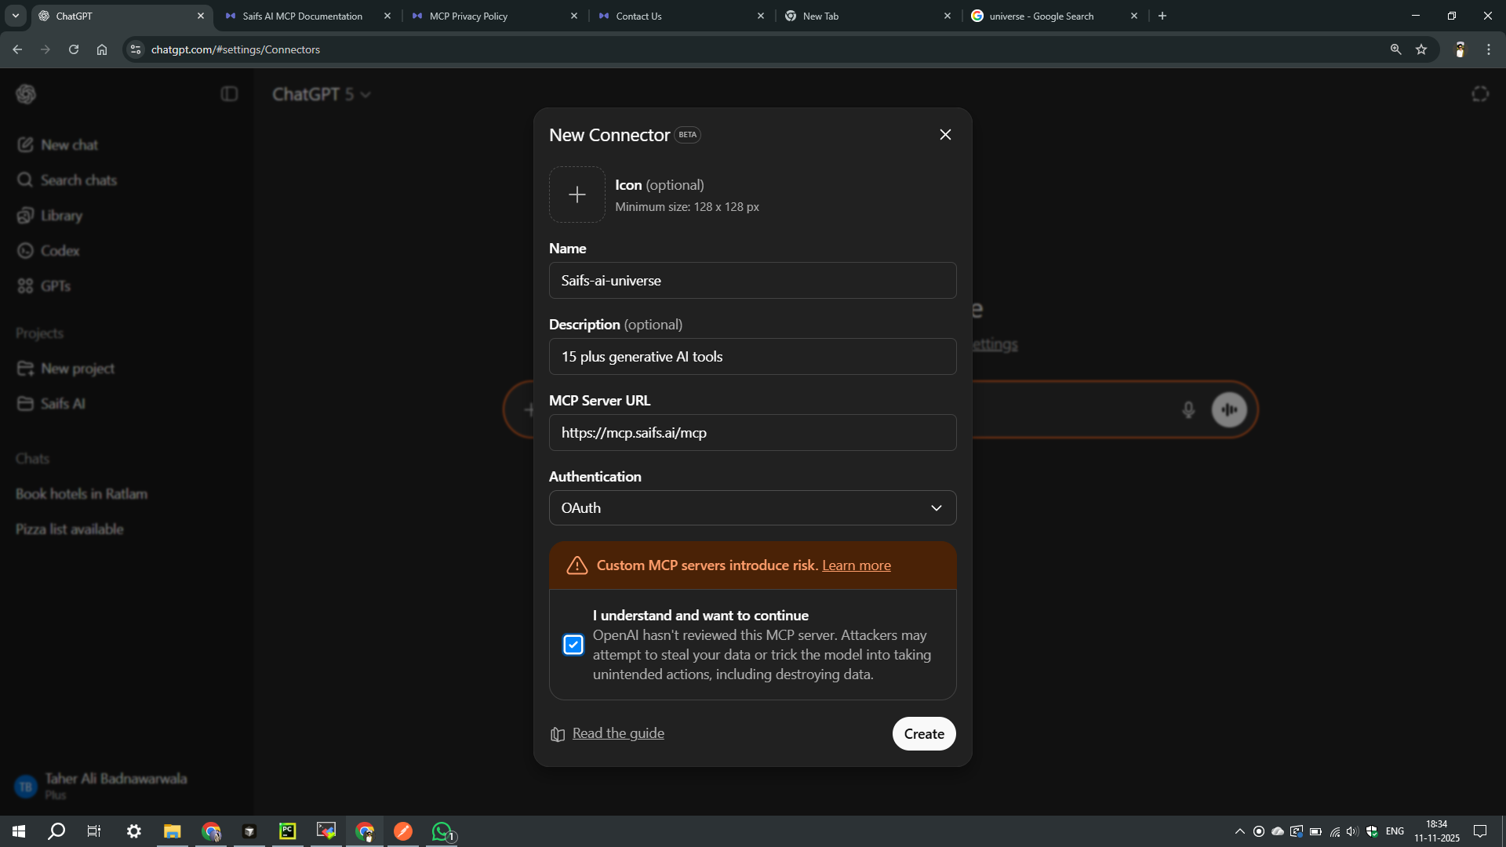This screenshot has height=847, width=1506.
Task: Close the ChatGPT browser tab
Action: pos(201,16)
